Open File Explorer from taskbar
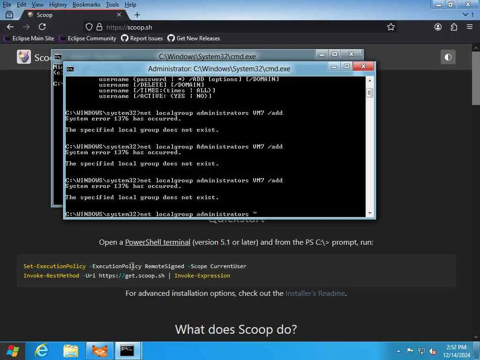The width and height of the screenshot is (480, 360). [71, 351]
